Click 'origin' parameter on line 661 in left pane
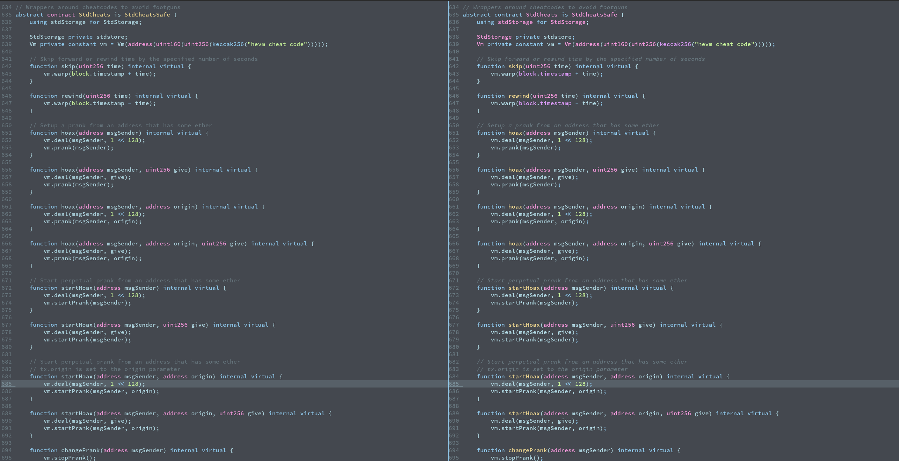Viewport: 899px width, 461px height. [x=184, y=207]
